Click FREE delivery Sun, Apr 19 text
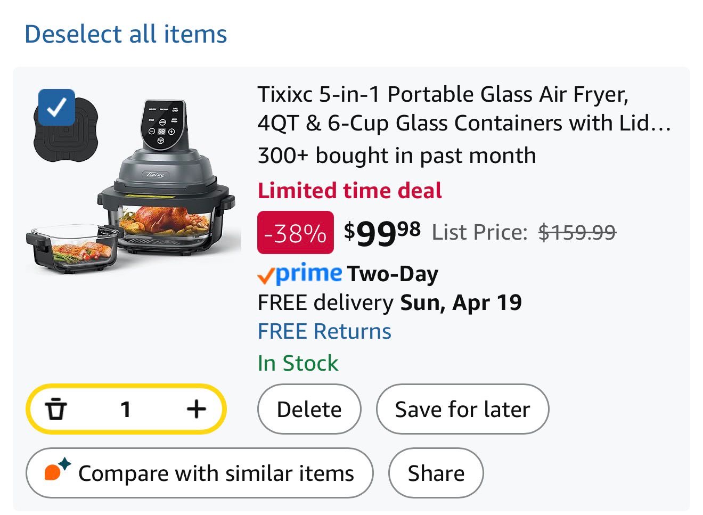The width and height of the screenshot is (703, 515). [x=389, y=303]
